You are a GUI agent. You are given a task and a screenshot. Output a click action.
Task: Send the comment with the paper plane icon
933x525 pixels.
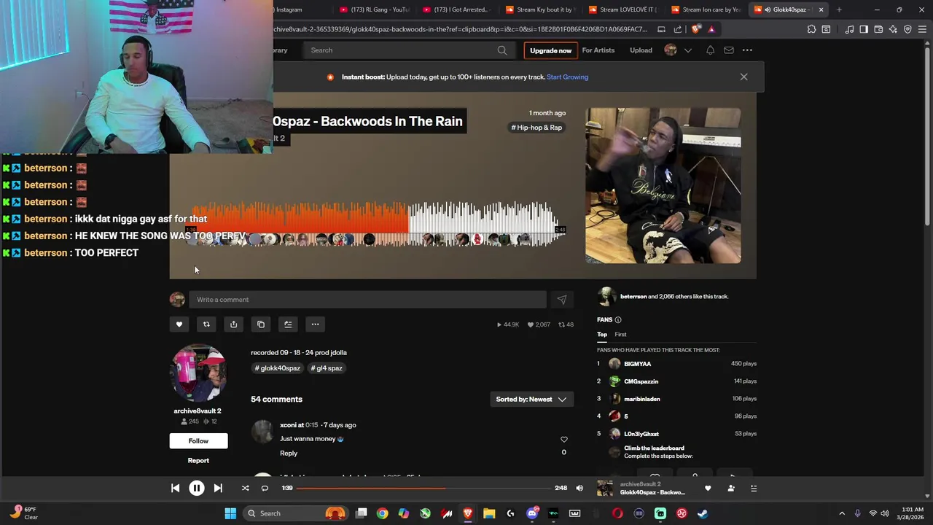coord(561,300)
